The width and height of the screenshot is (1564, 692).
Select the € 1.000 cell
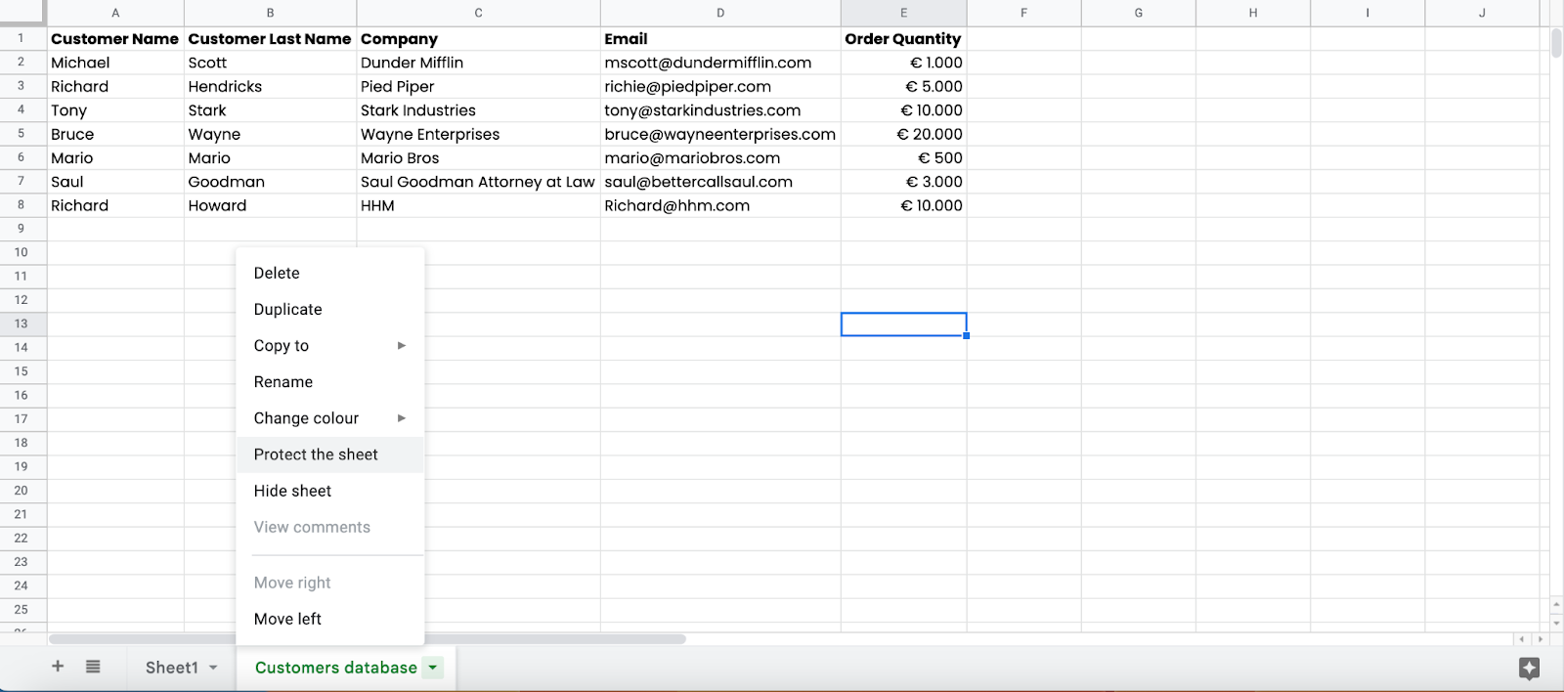point(904,63)
